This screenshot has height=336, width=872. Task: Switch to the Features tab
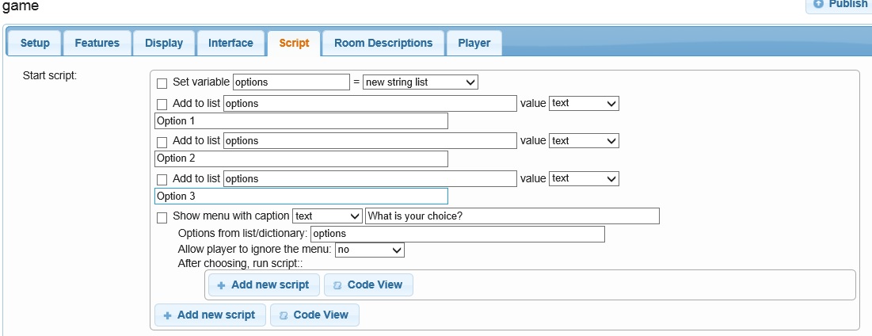97,43
